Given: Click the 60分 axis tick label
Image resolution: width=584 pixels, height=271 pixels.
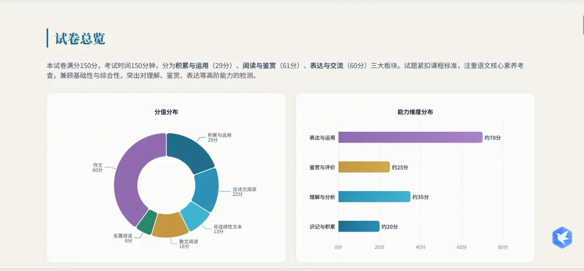Looking at the screenshot, I should [x=462, y=247].
